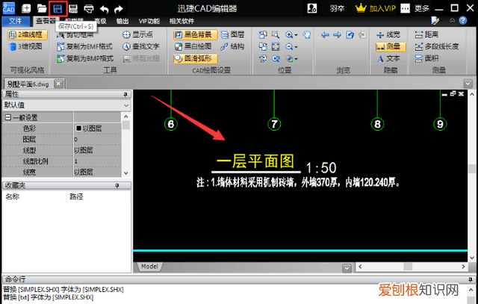Open the Model tab bar dropdown arrow
The image size is (478, 304).
[347, 268]
